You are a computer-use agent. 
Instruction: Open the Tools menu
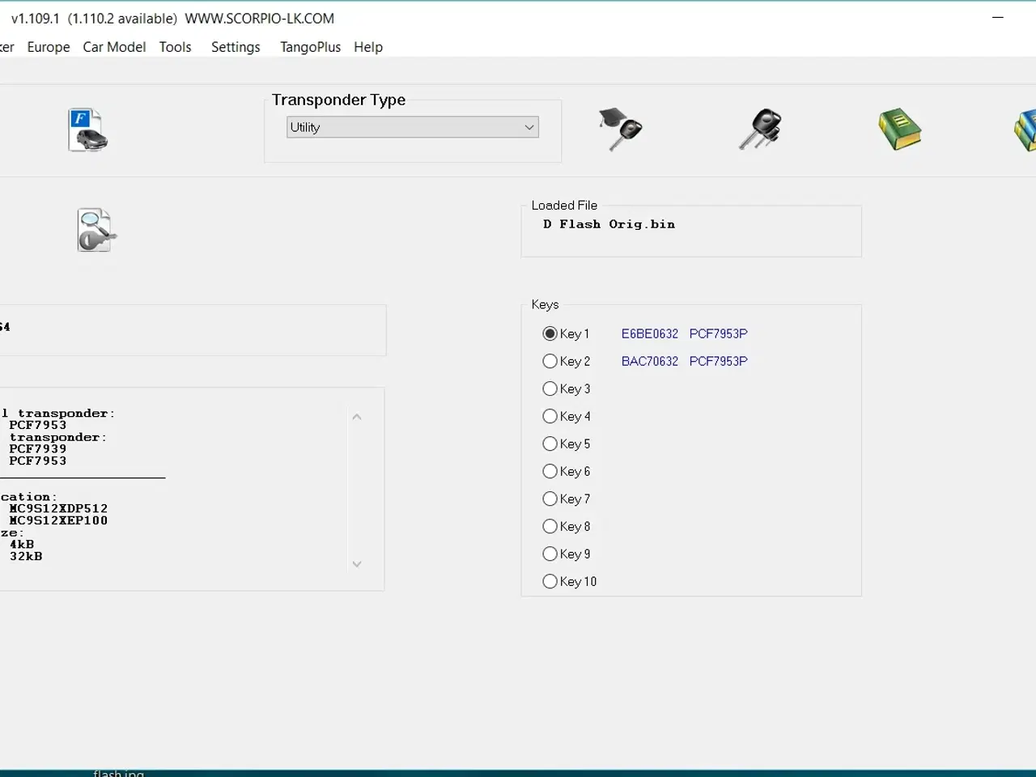175,47
